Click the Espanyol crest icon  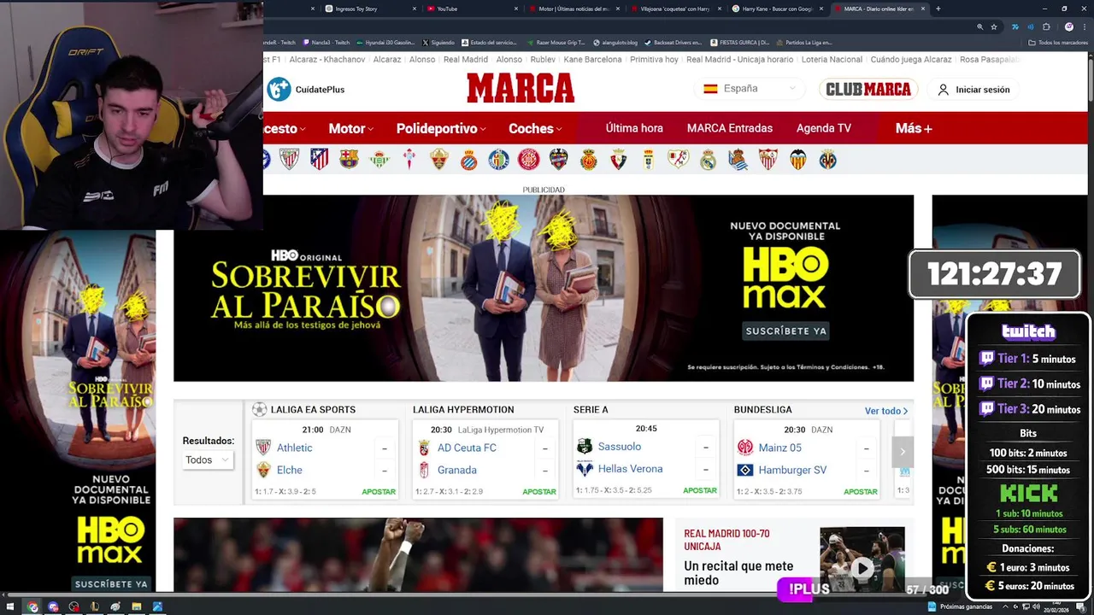[468, 160]
